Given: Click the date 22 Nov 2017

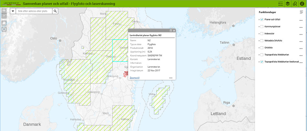Looking at the screenshot, I should pos(154,70).
